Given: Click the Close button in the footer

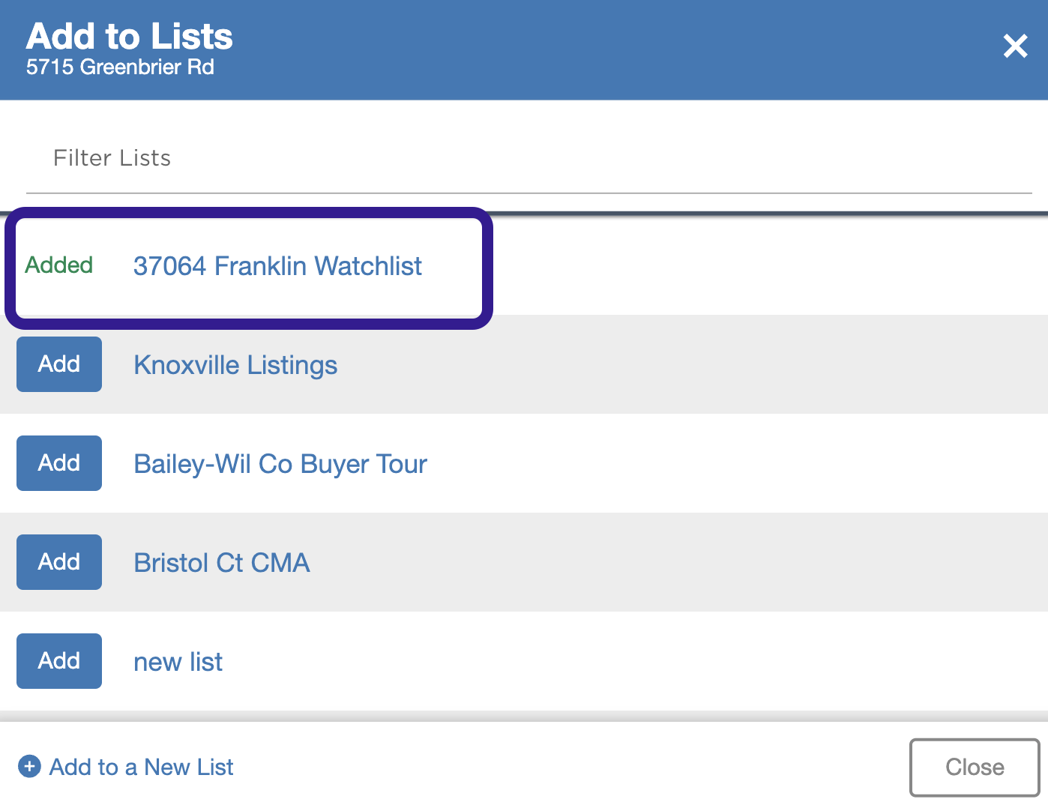Looking at the screenshot, I should coord(975,768).
